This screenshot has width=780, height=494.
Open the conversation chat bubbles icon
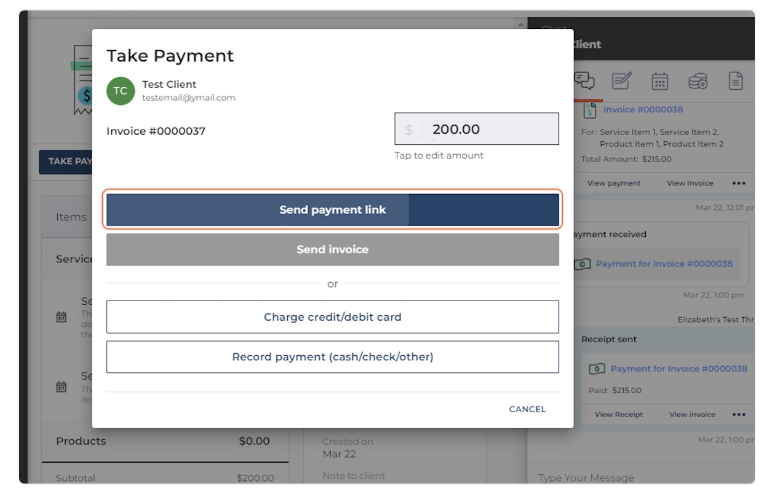(584, 81)
